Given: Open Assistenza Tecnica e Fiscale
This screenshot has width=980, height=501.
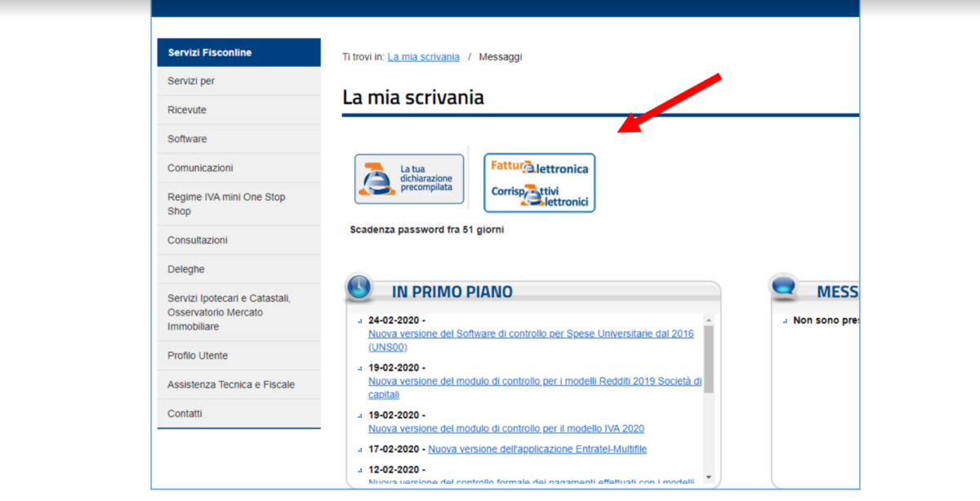Looking at the screenshot, I should [x=231, y=385].
